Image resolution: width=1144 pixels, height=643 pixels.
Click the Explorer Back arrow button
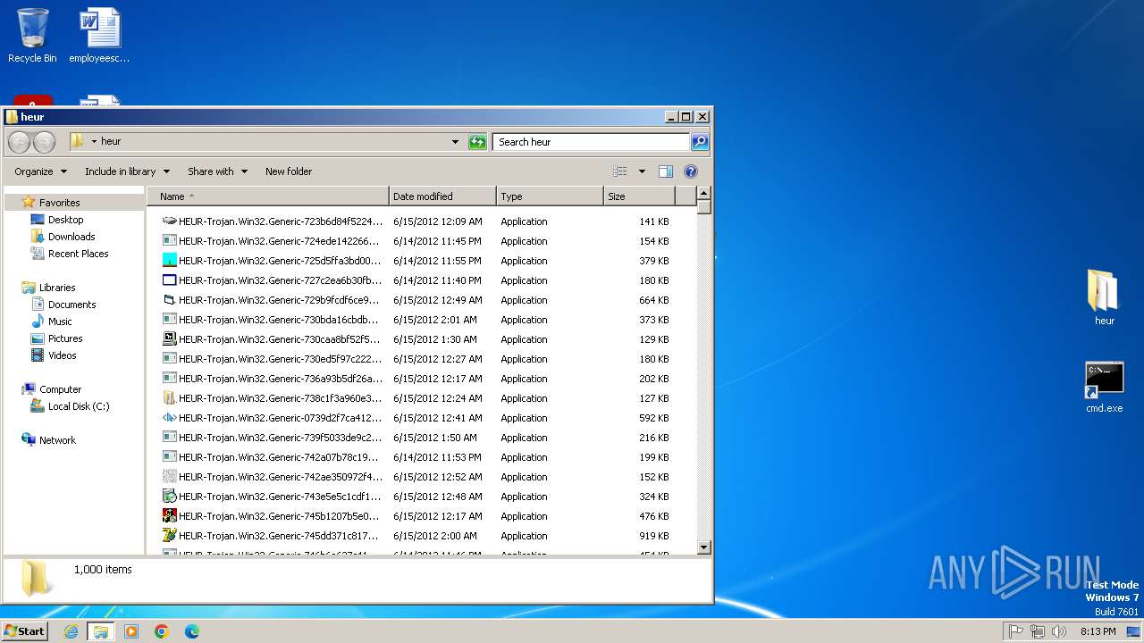(x=19, y=142)
